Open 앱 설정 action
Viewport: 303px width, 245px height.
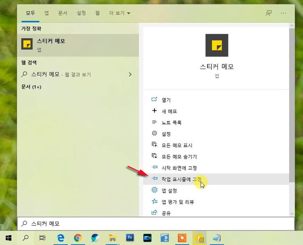(x=216, y=191)
